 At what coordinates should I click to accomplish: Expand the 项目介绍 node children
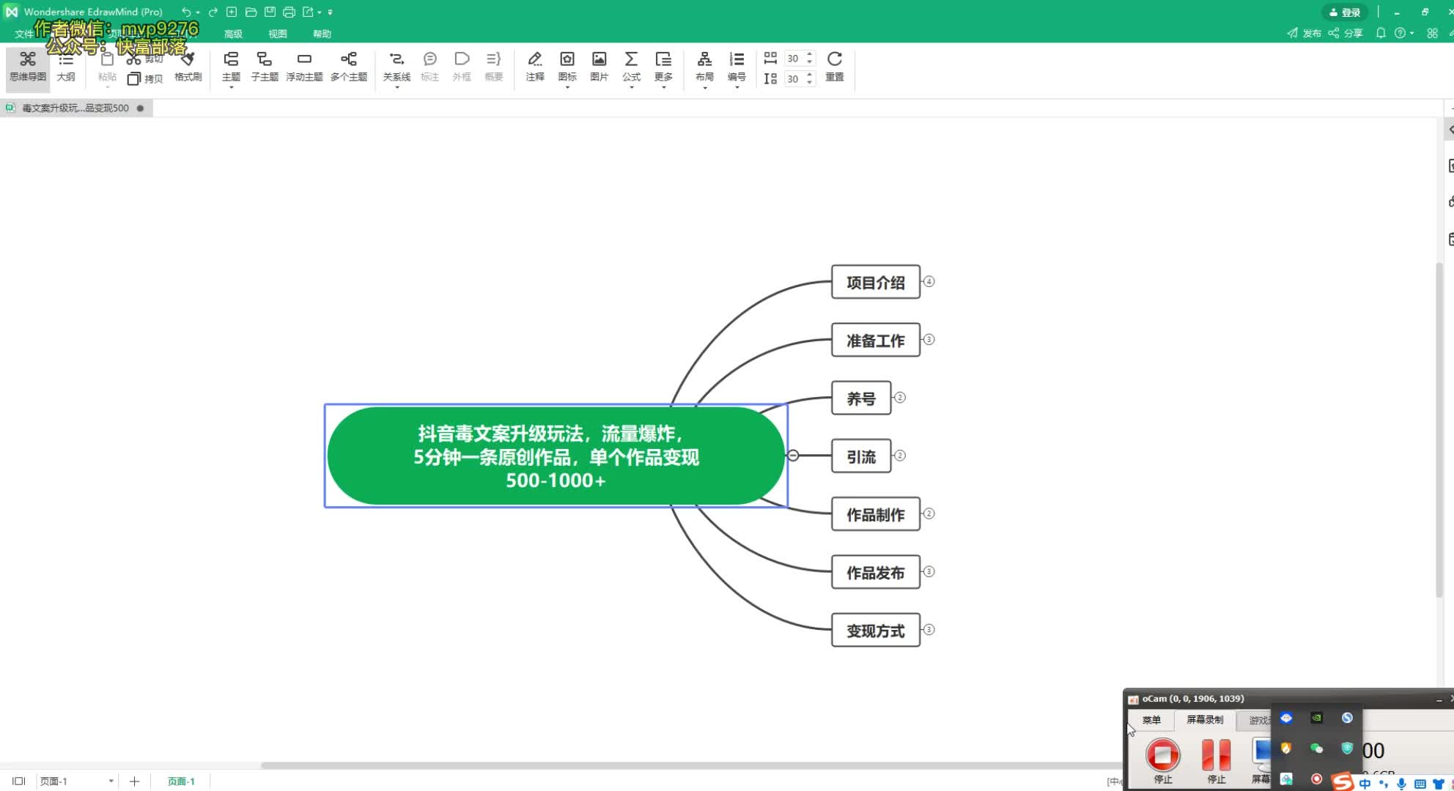(929, 282)
